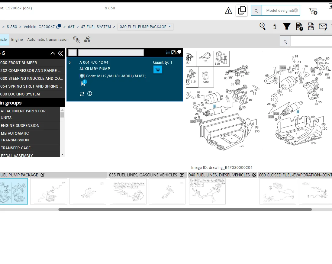This screenshot has width=332, height=264.
Task: Go to 47 FUEL SYSTEM breadcrumb
Action: click(x=96, y=27)
